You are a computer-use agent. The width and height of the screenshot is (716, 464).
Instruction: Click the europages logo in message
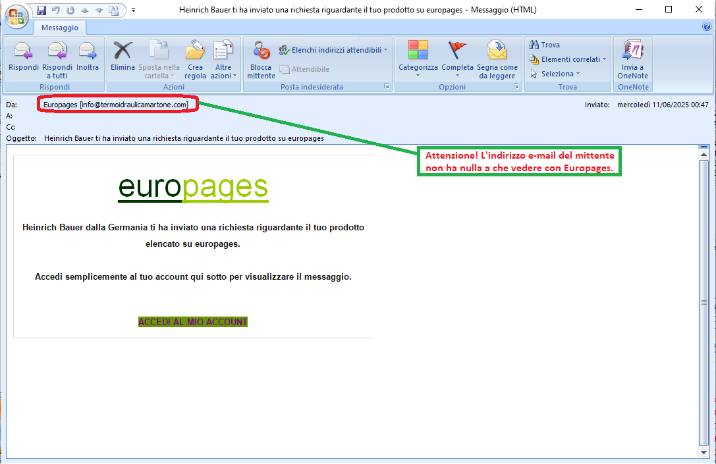click(x=193, y=187)
